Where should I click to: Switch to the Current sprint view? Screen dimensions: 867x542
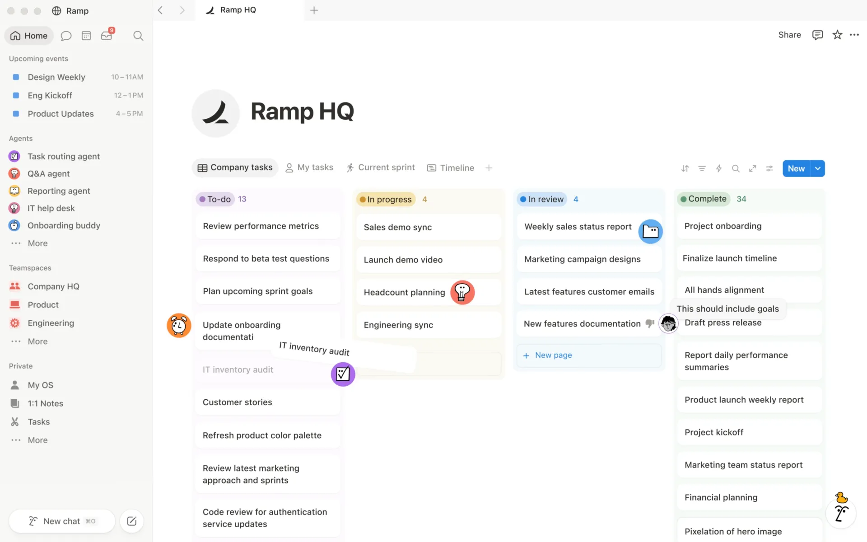[x=381, y=168]
